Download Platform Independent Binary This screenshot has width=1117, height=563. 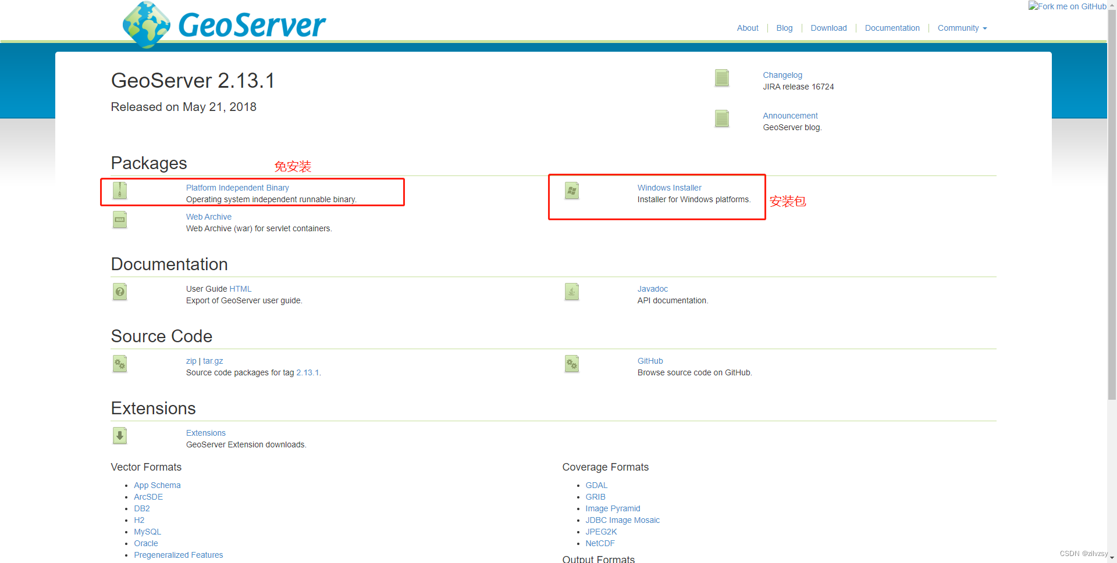237,188
